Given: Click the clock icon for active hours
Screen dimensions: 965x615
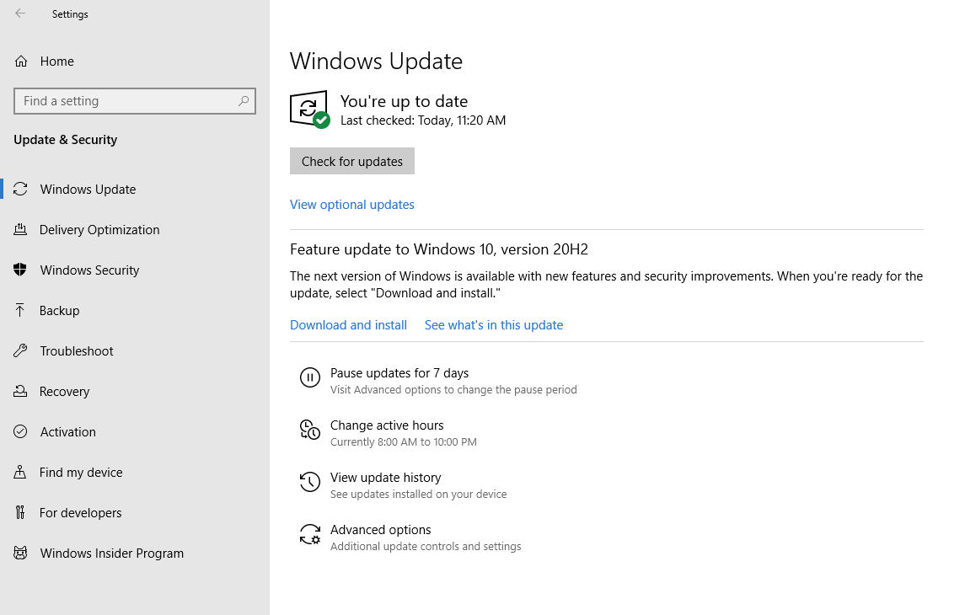Looking at the screenshot, I should pyautogui.click(x=309, y=430).
